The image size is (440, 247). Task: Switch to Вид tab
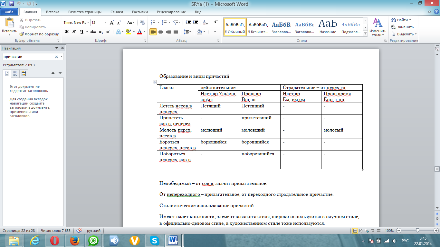[198, 12]
